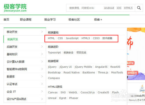Open the JavaScript course link
The width and height of the screenshot is (145, 105).
coord(72,38)
